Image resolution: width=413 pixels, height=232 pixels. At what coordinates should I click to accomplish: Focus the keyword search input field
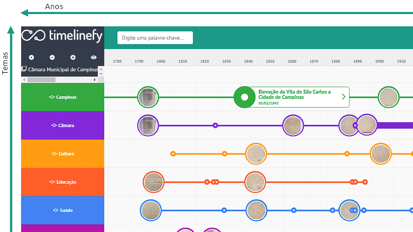(x=155, y=38)
